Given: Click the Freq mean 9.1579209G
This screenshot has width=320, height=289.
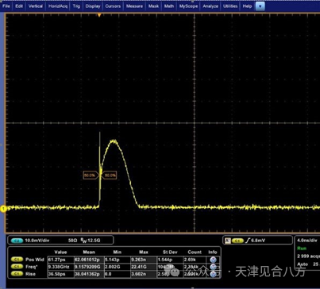Looking at the screenshot, I should coord(87,267).
